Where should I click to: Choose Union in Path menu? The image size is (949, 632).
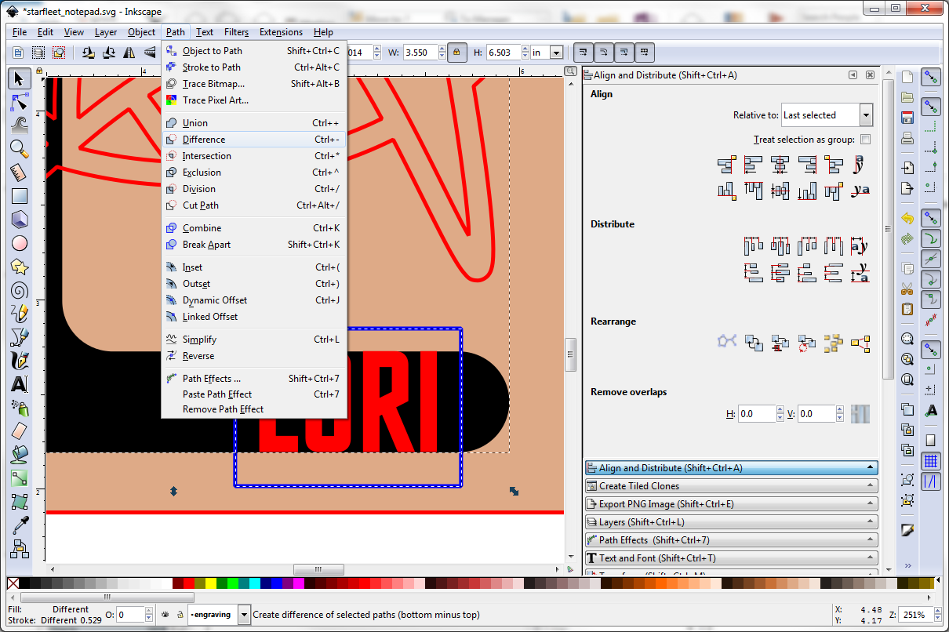click(254, 123)
